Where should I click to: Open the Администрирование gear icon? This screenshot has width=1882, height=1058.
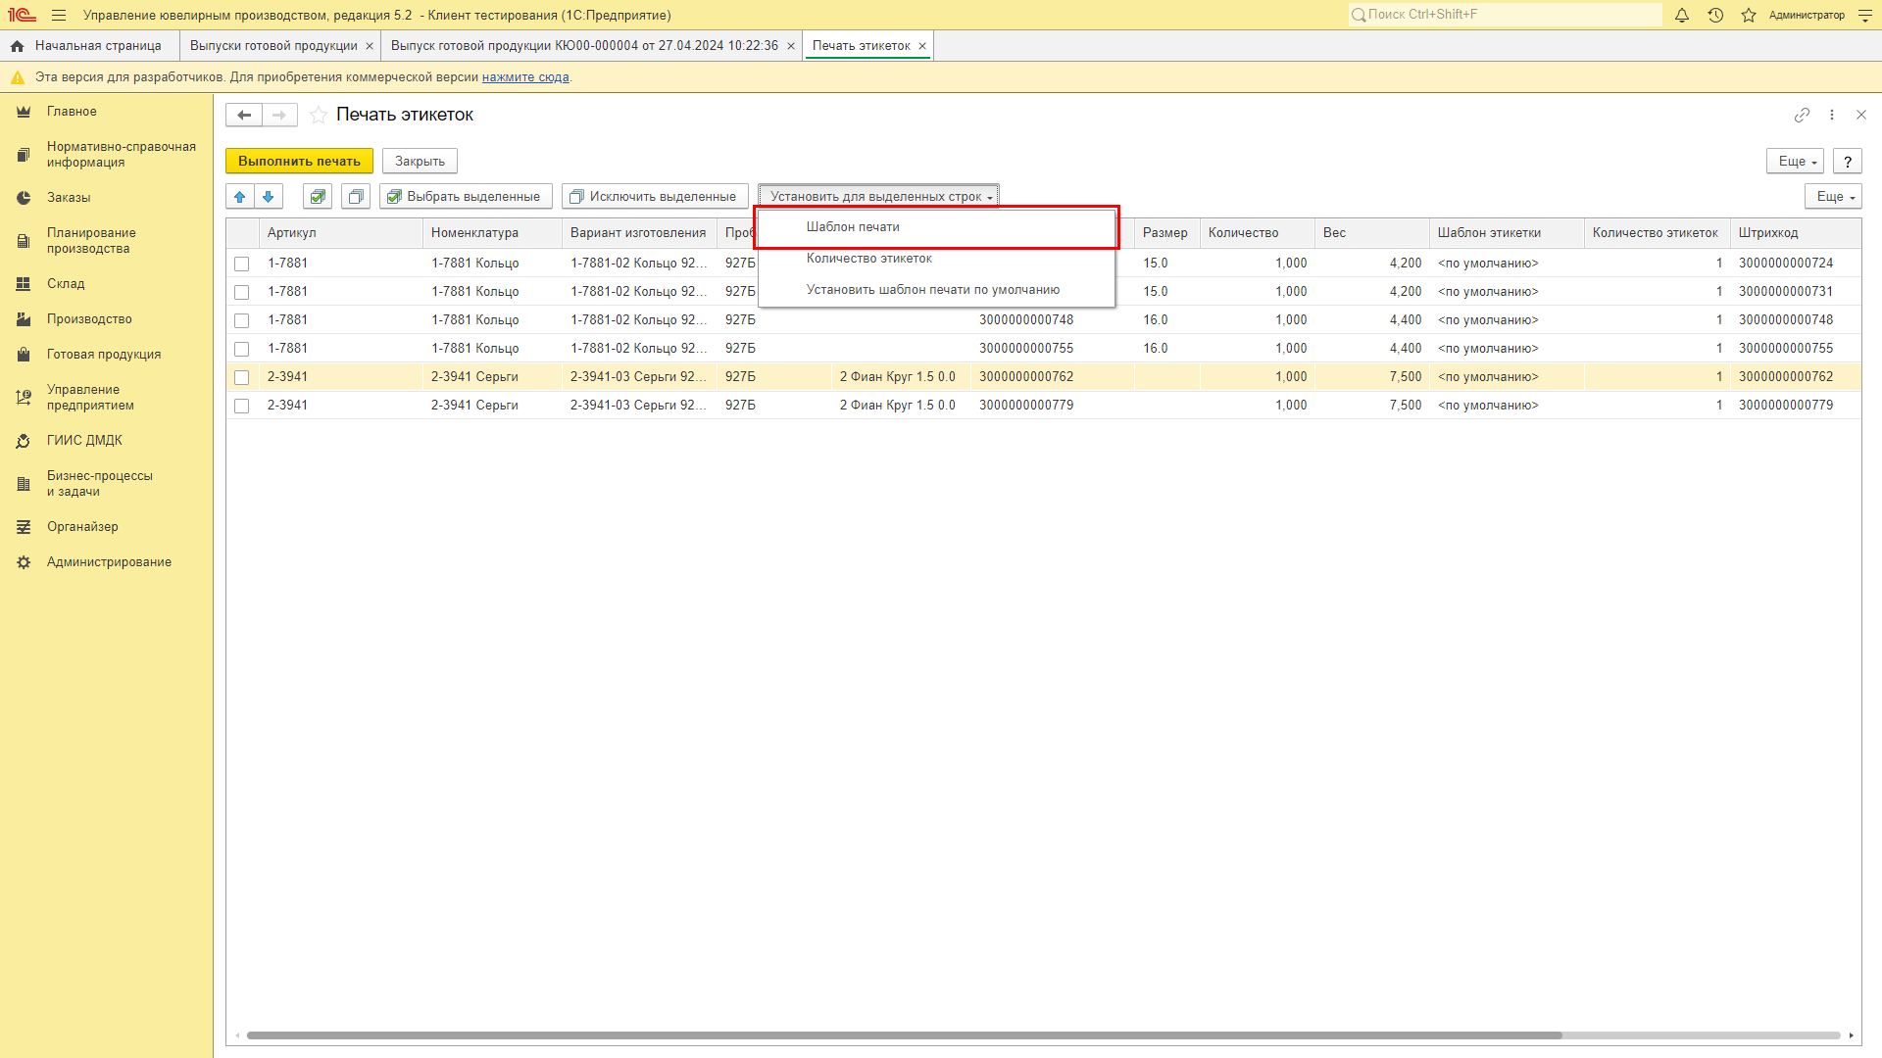pos(24,562)
